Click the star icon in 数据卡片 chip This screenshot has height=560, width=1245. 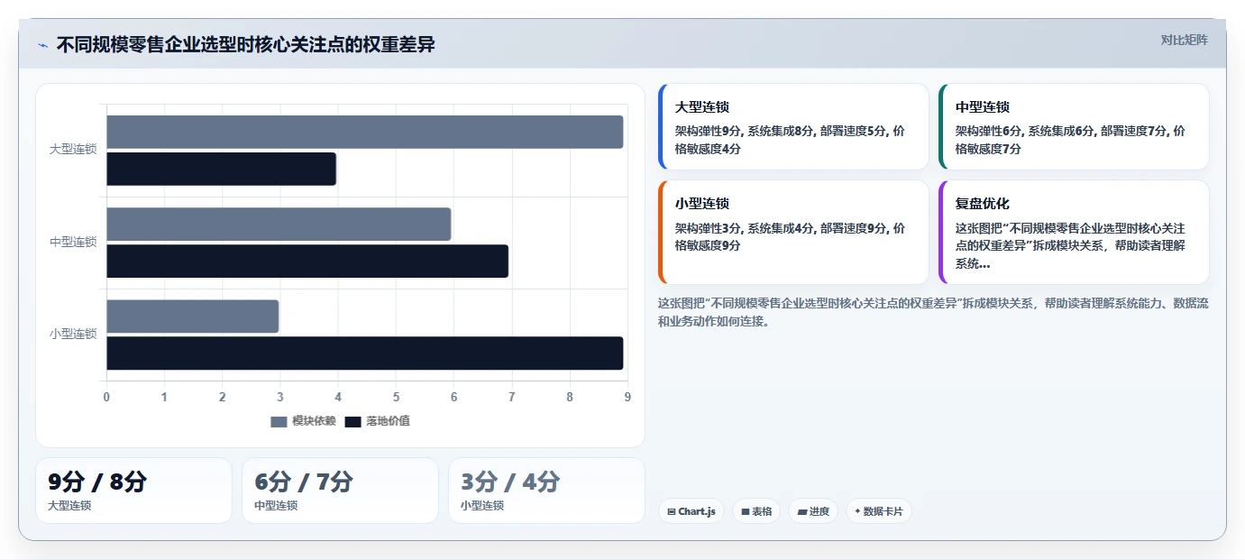857,511
